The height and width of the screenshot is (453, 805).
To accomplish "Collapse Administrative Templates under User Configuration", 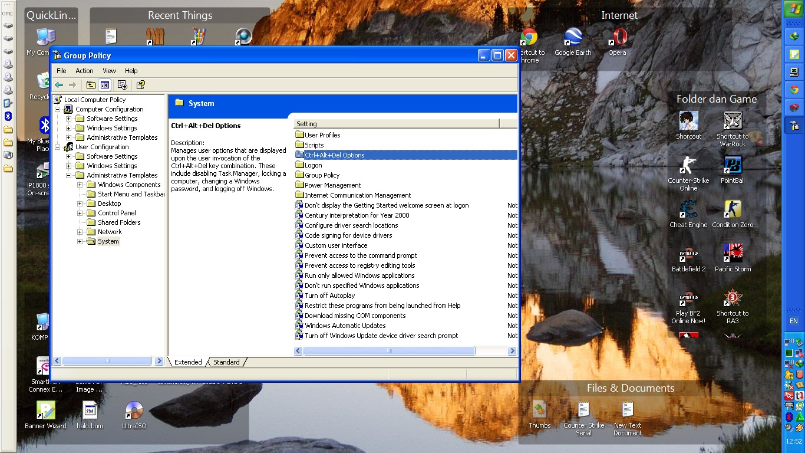I will point(69,175).
